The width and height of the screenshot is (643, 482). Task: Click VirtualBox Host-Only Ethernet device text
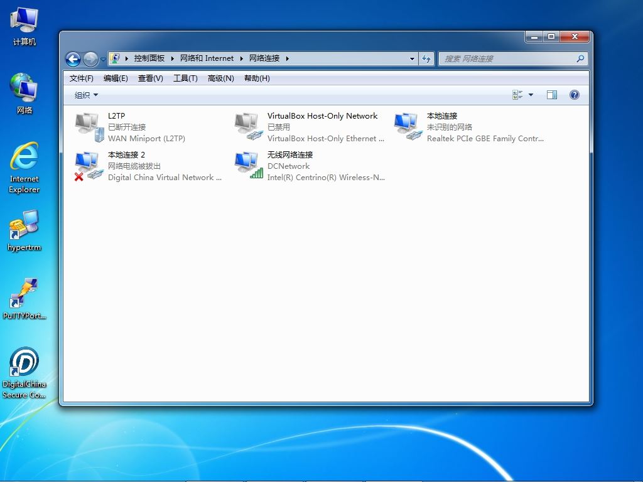pos(326,139)
